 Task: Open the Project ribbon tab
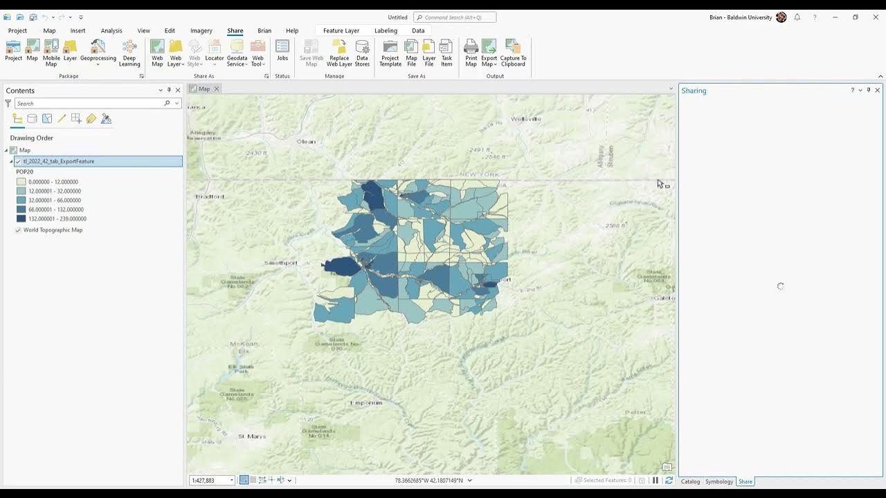(x=17, y=30)
